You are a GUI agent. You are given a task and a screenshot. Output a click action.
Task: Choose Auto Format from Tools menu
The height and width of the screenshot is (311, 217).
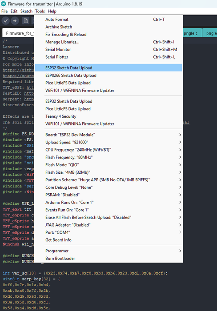coord(108,20)
